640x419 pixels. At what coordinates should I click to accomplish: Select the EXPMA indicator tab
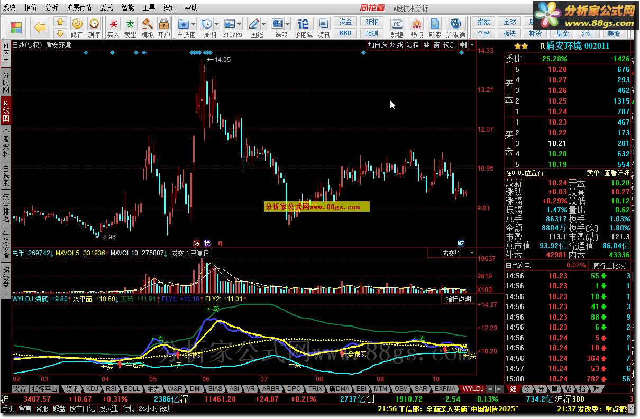pos(445,388)
